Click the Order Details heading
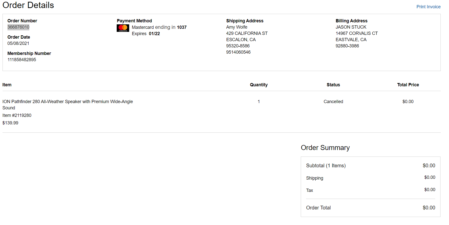Viewport: 449px width, 225px height. click(x=28, y=5)
